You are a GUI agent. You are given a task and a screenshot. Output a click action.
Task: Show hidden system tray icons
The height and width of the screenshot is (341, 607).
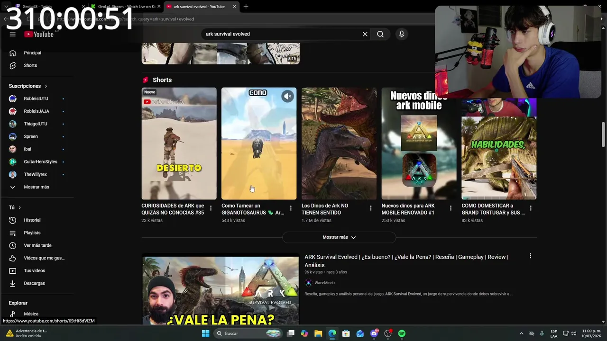click(522, 333)
